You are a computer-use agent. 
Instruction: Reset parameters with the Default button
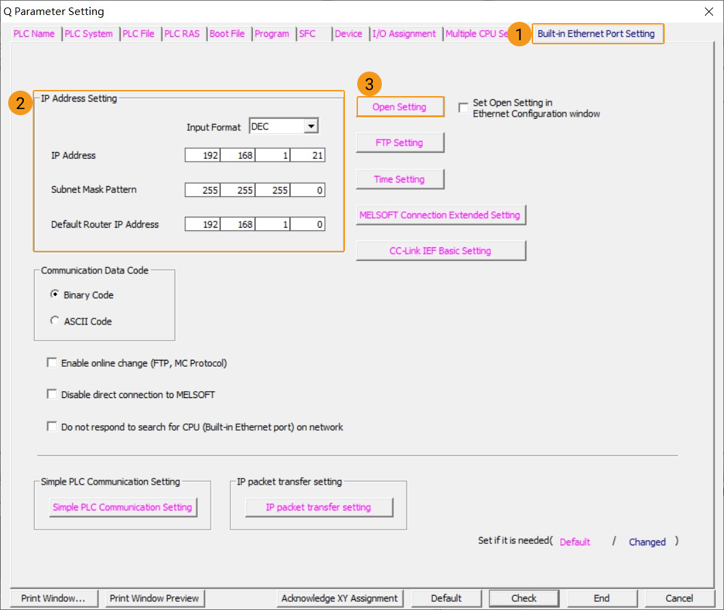point(446,598)
